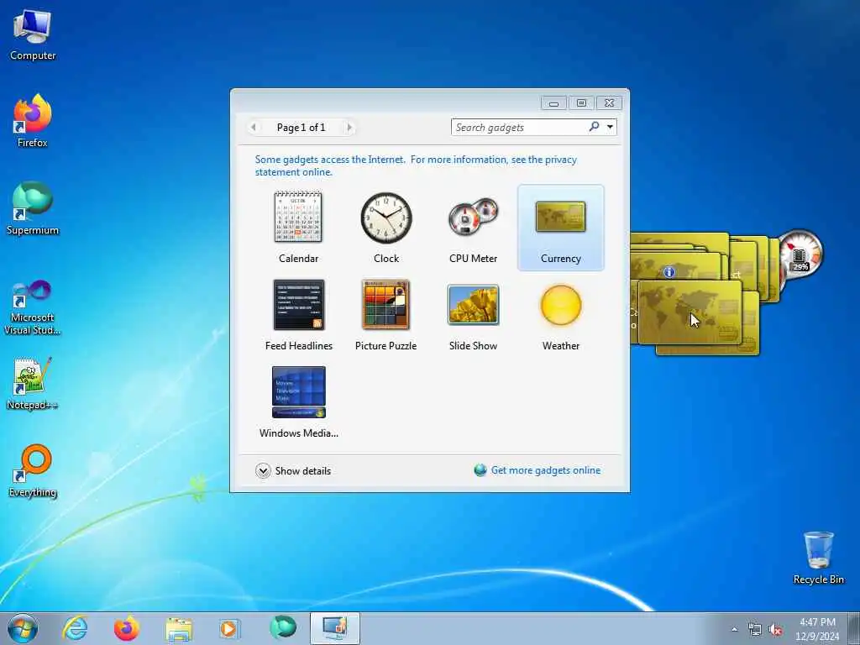
Task: Close the gadget gallery window
Action: [x=609, y=103]
